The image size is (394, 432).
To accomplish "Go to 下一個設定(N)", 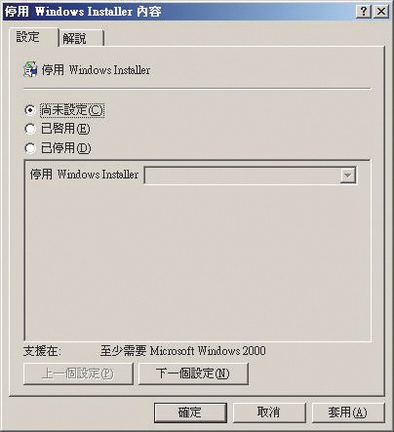I will [193, 373].
